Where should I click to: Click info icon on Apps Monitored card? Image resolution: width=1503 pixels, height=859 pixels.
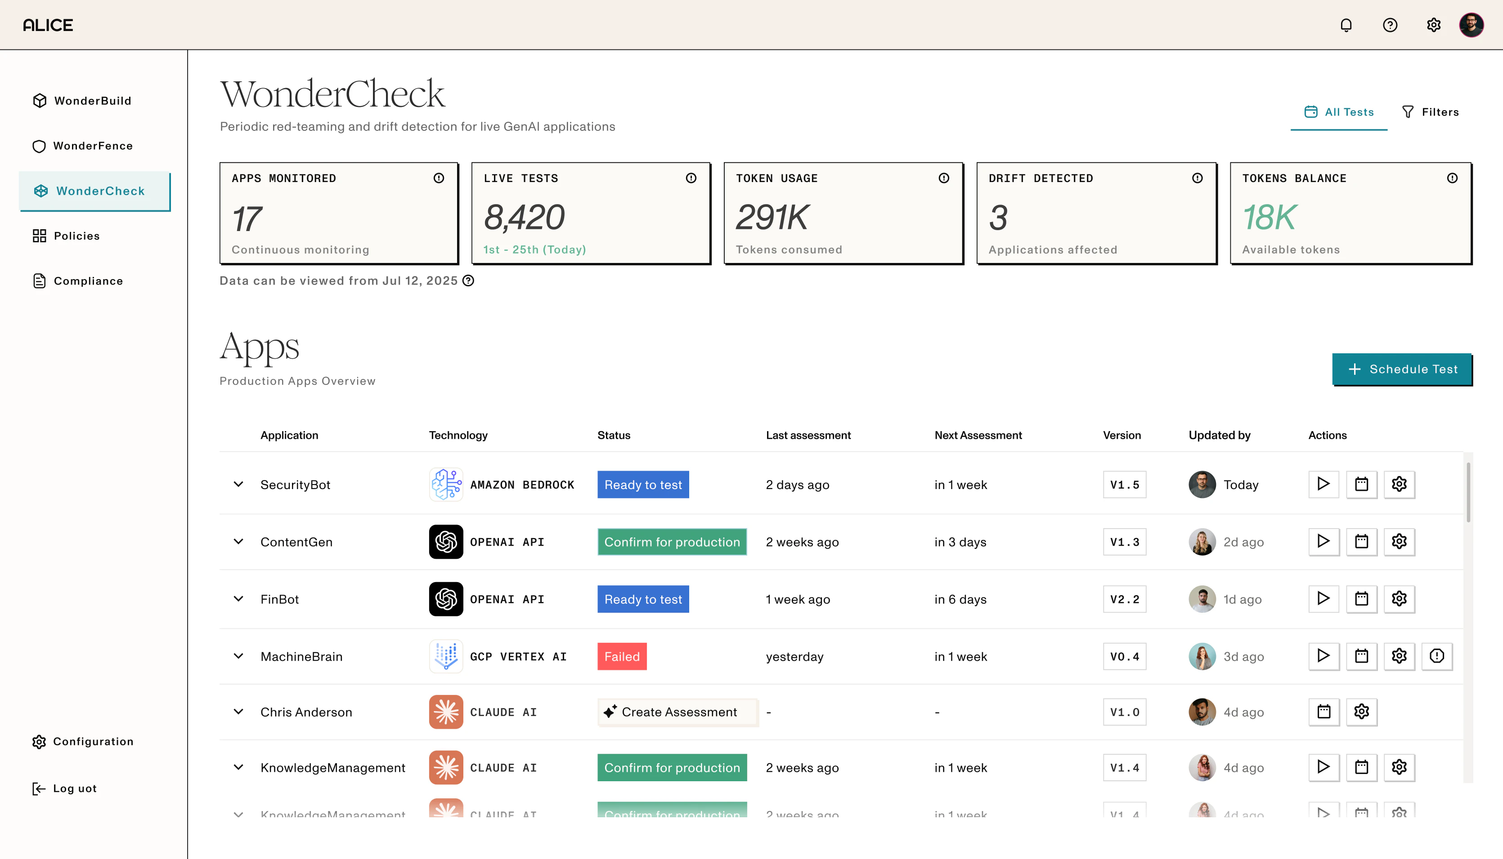point(439,178)
